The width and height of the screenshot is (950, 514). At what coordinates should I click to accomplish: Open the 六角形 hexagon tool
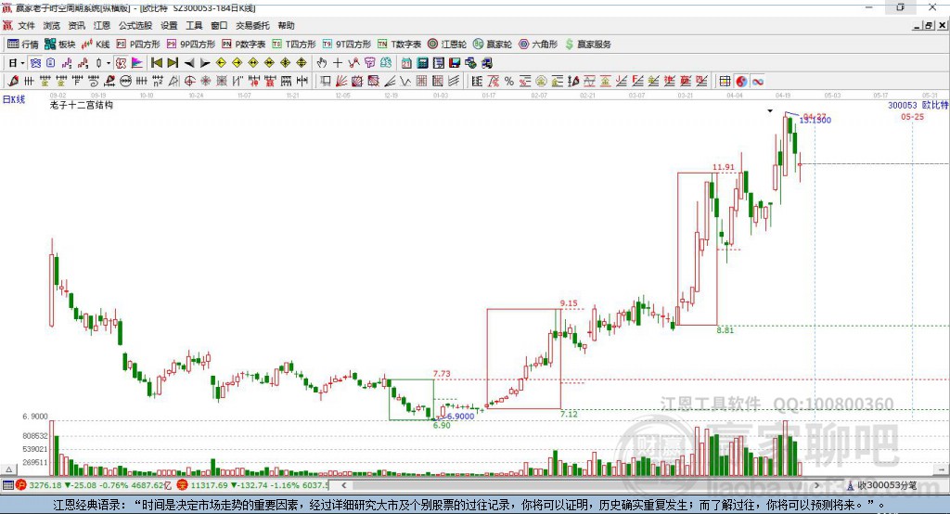coord(538,45)
